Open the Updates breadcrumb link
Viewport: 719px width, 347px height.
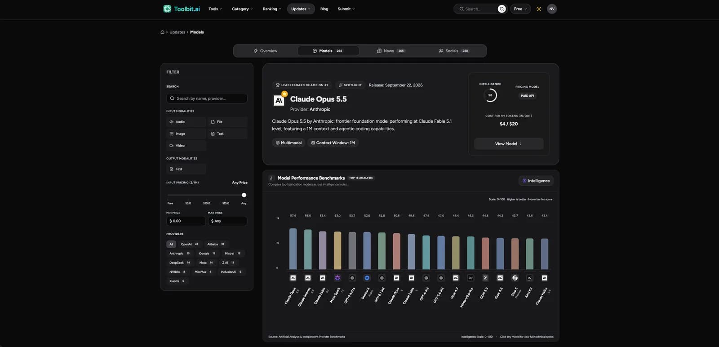tap(177, 32)
